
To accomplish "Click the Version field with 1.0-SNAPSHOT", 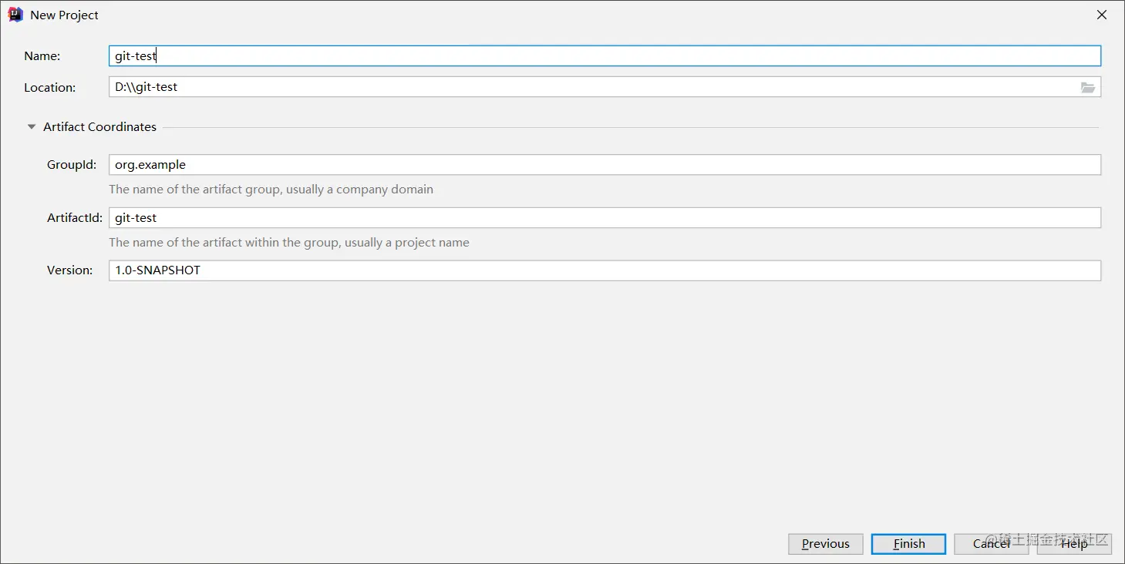I will [x=605, y=270].
